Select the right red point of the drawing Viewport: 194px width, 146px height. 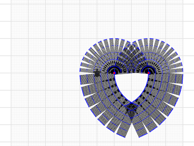click(x=149, y=73)
